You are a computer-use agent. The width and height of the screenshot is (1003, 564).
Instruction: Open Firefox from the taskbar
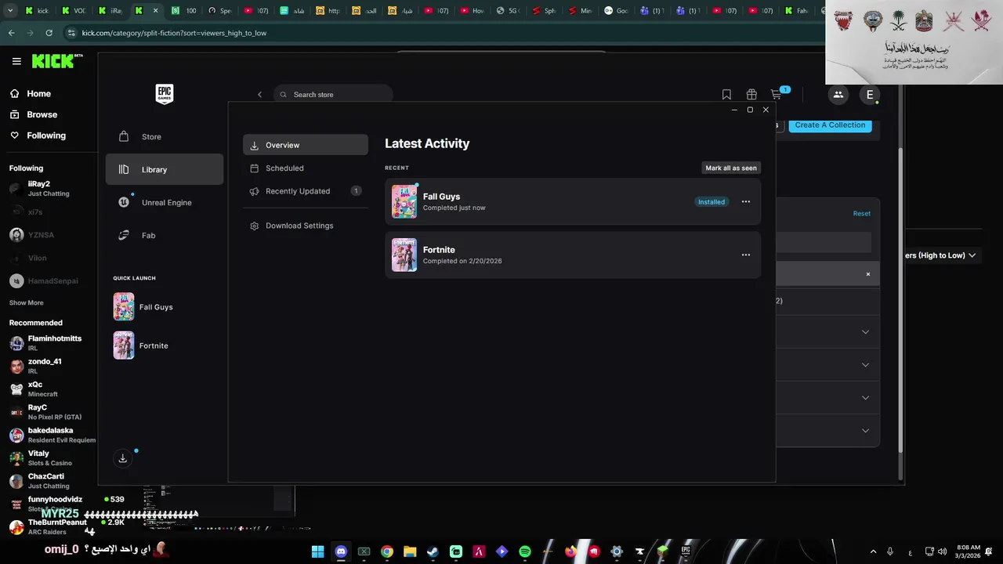(x=570, y=551)
